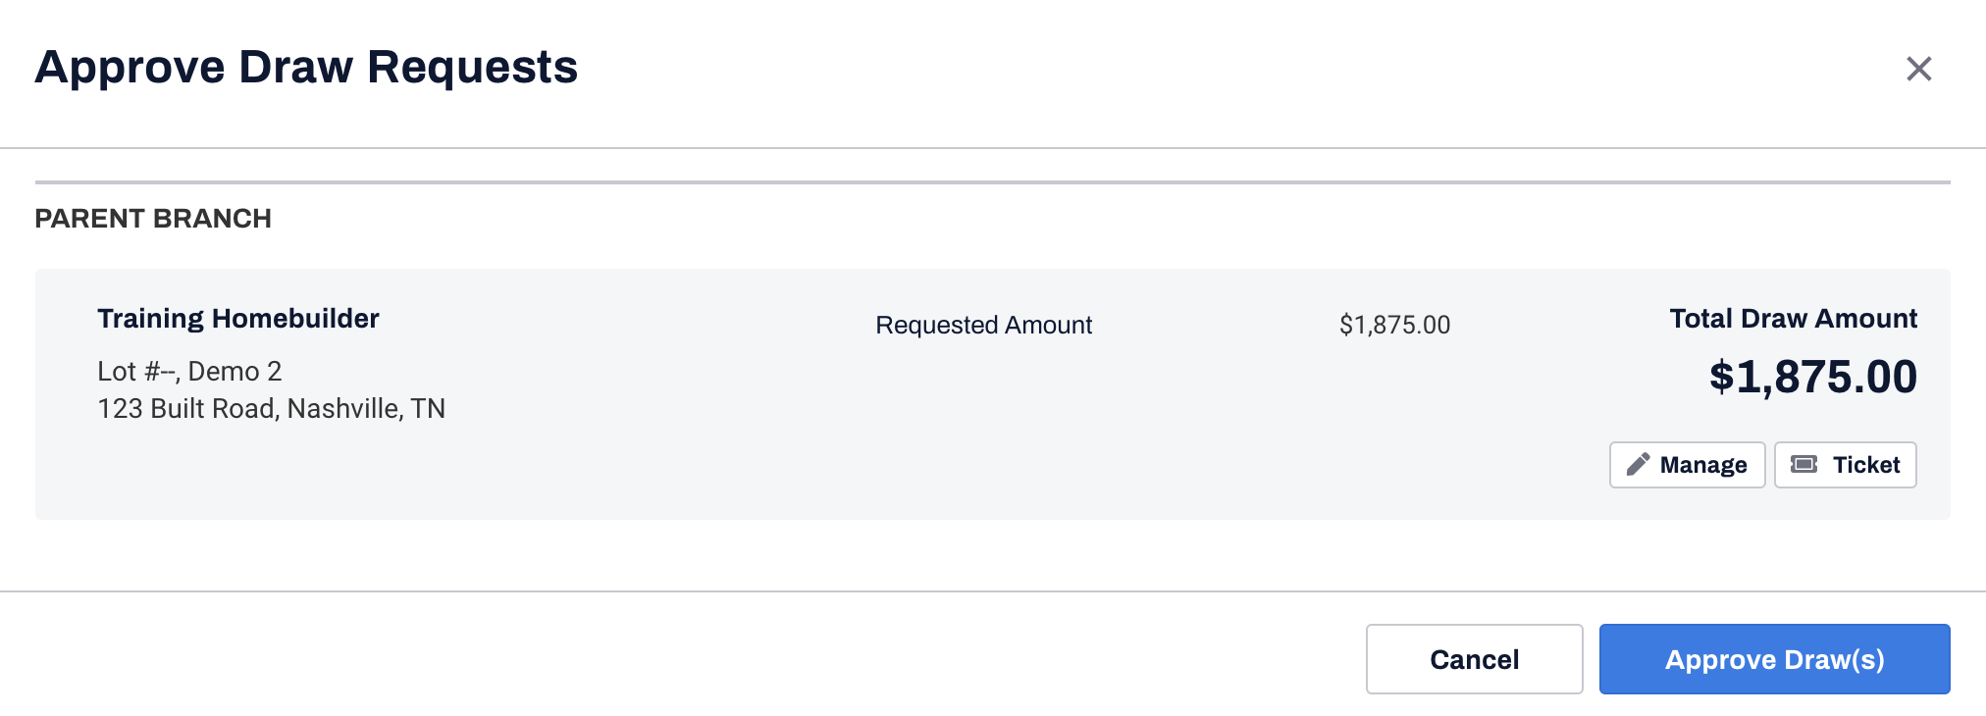The image size is (1986, 716).
Task: Click the Requested Amount label
Action: [982, 325]
